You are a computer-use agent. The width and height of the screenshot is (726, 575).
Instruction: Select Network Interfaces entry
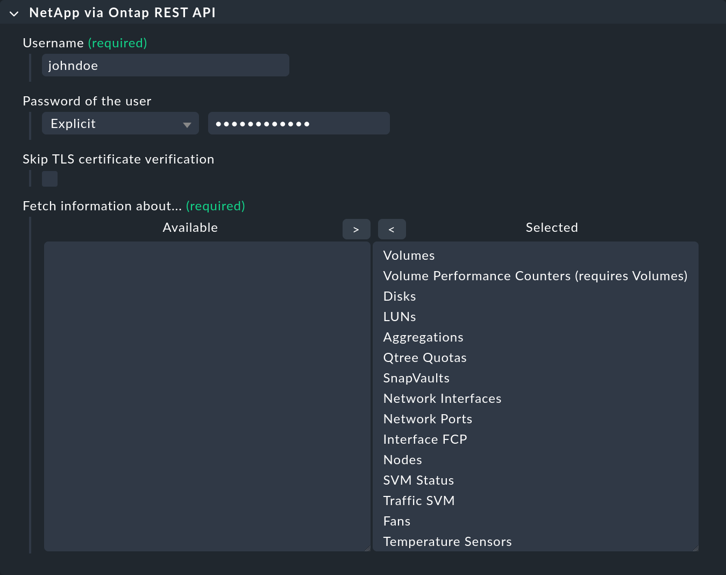[x=442, y=399]
